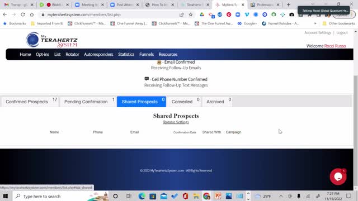Click the weather 29°F taskbar widget
This screenshot has height=201, width=358.
point(263,196)
